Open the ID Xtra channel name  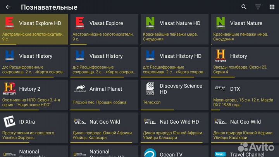[x=27, y=122]
